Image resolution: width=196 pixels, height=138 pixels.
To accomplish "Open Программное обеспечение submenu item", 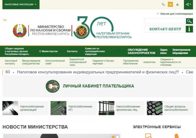I will pos(131,62).
